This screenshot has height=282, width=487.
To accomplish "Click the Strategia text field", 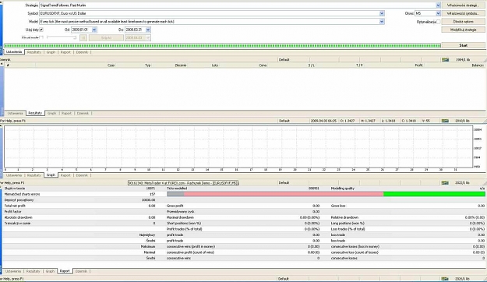I will tap(238, 5).
